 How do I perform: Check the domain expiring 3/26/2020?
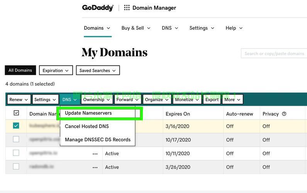16,166
